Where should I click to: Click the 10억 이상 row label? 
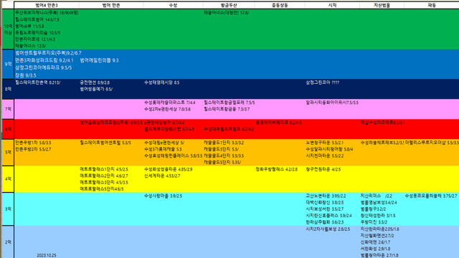8,29
